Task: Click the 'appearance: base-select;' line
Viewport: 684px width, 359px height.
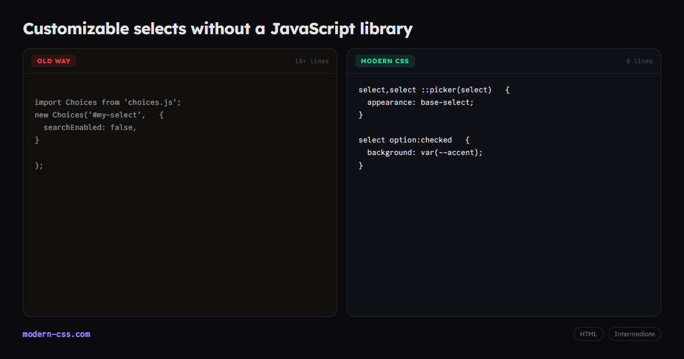Action: click(421, 103)
